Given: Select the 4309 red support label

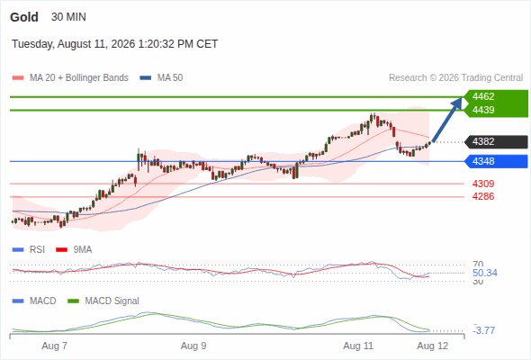Looking at the screenshot, I should (483, 184).
